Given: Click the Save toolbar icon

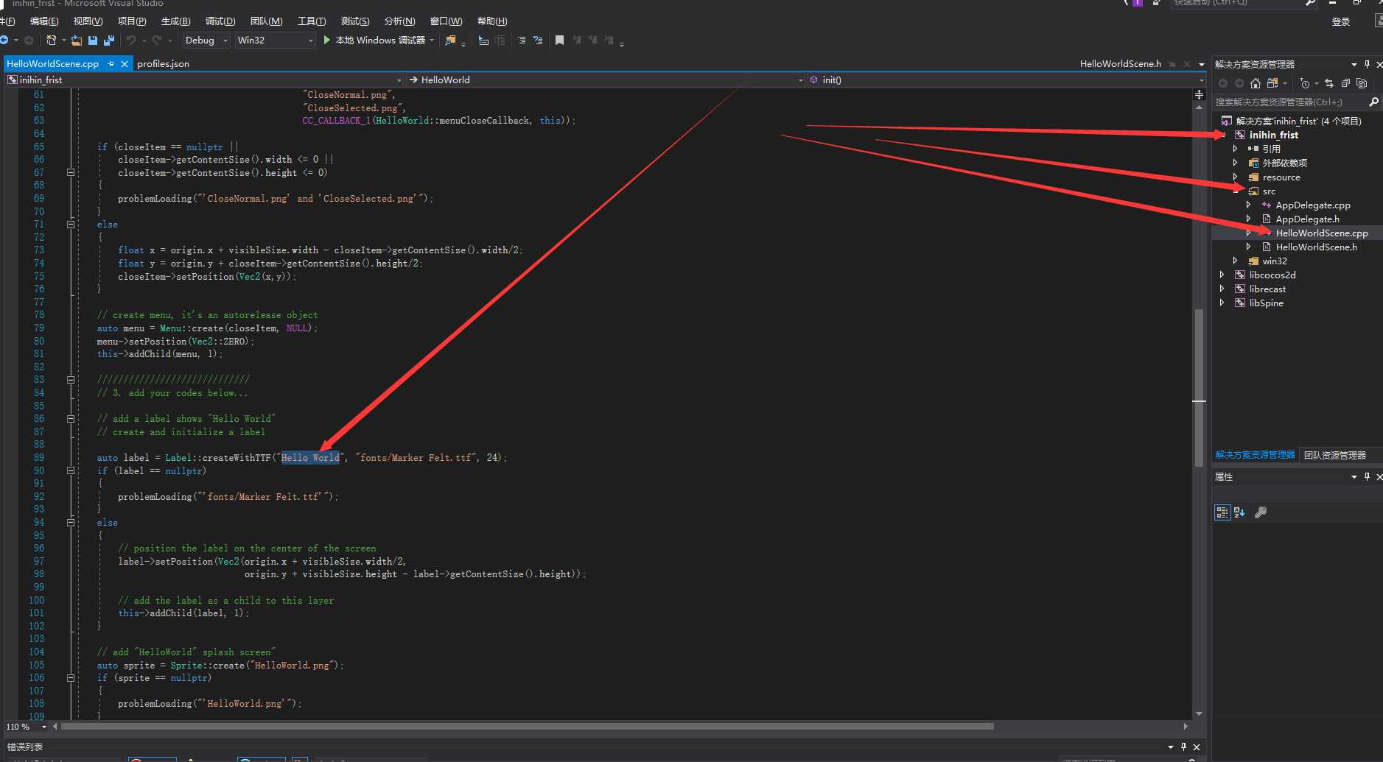Looking at the screenshot, I should point(93,40).
